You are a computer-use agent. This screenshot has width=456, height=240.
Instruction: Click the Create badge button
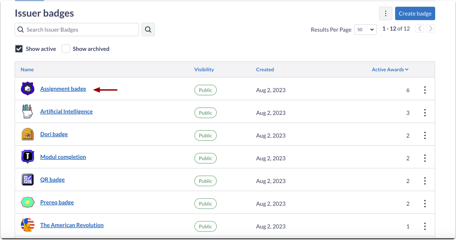tap(415, 14)
